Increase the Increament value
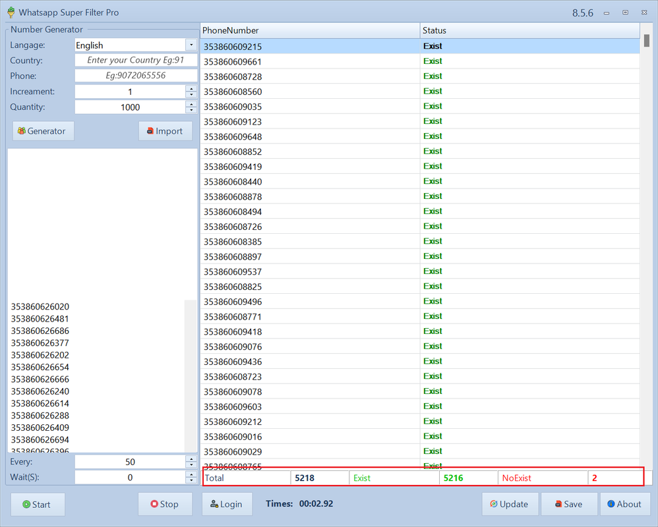The height and width of the screenshot is (527, 658). 191,88
